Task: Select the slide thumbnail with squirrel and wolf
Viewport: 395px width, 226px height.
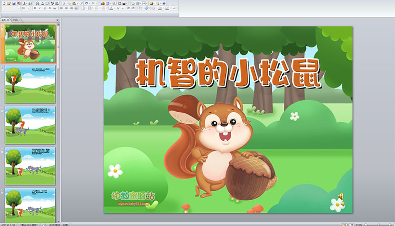Action: (x=30, y=125)
